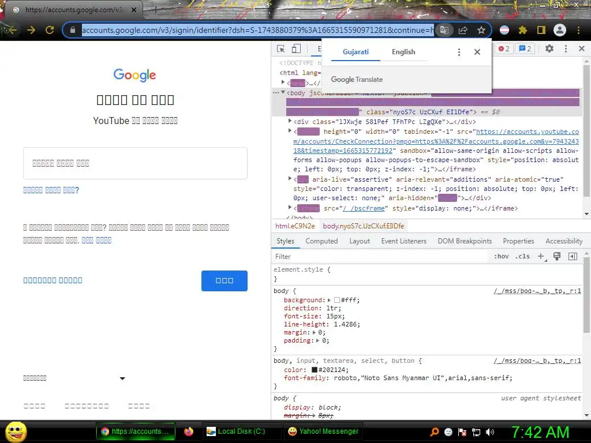Click the forgot email link under the field
The image size is (591, 443).
pyautogui.click(x=51, y=190)
